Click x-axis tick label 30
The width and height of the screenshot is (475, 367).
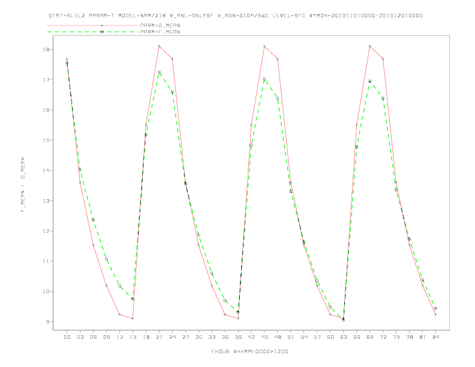point(199,337)
